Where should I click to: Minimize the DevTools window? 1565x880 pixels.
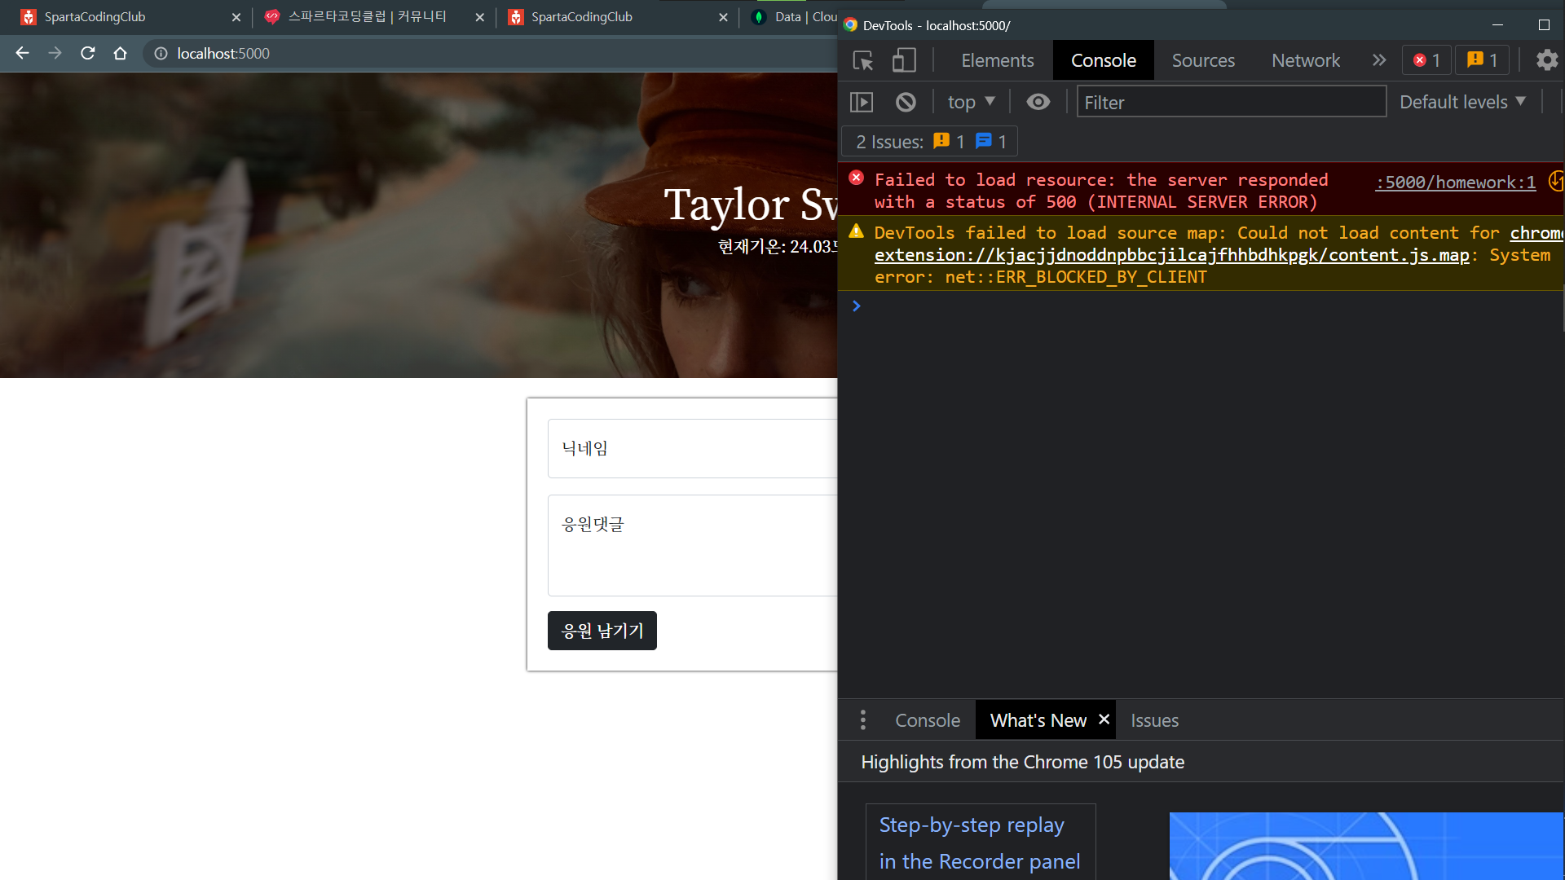[x=1497, y=25]
